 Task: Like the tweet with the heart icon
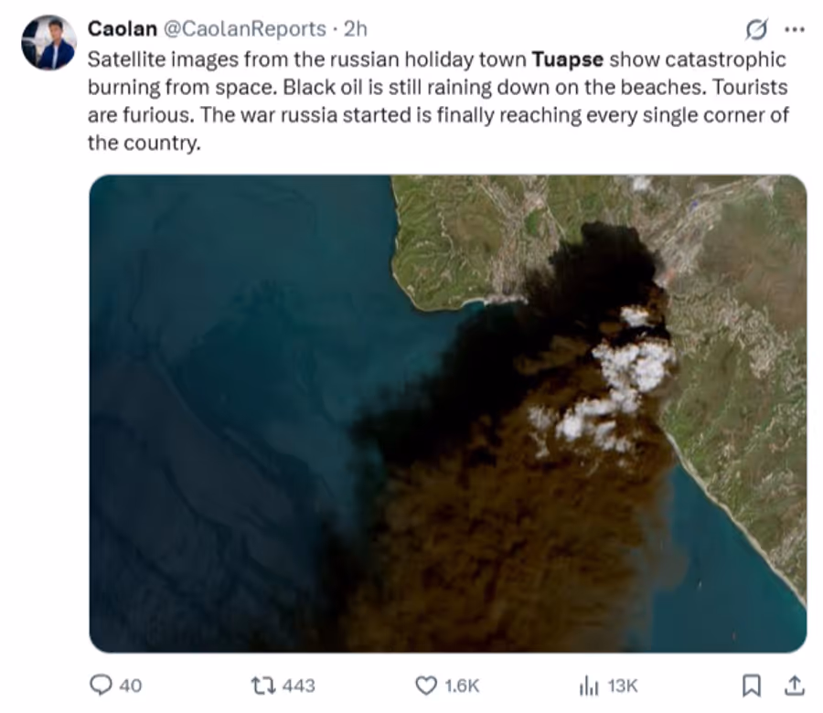pos(426,684)
